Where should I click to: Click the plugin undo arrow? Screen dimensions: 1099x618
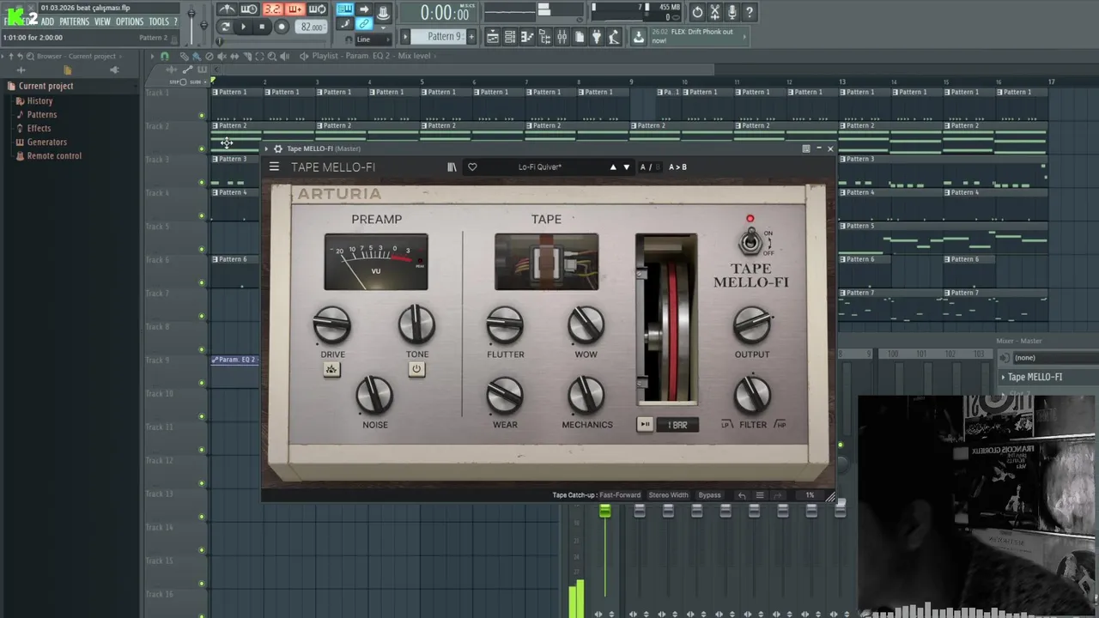tap(742, 495)
